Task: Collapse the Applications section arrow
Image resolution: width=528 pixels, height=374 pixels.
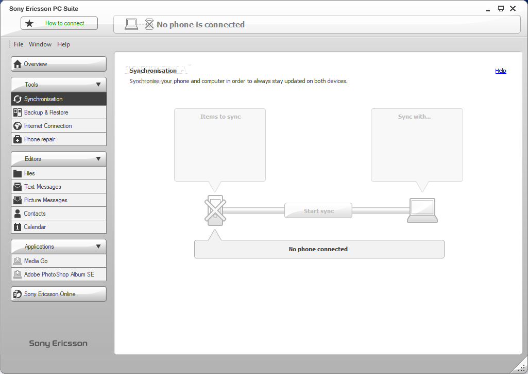Action: coord(98,247)
